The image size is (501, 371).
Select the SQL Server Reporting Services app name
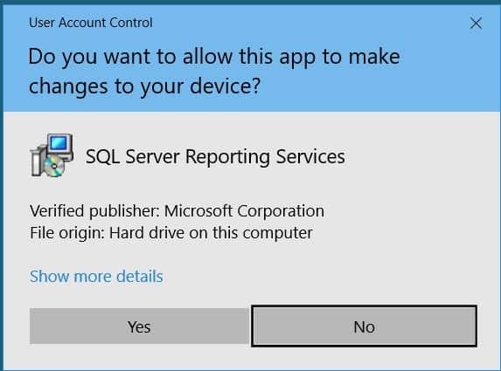tap(215, 156)
